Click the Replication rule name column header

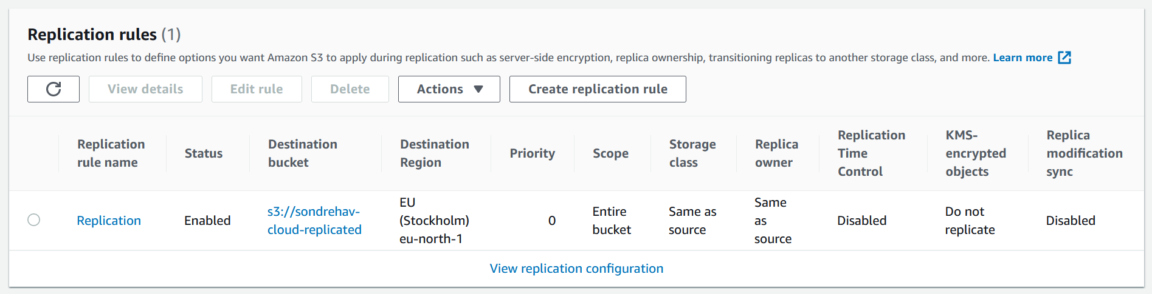click(x=111, y=153)
